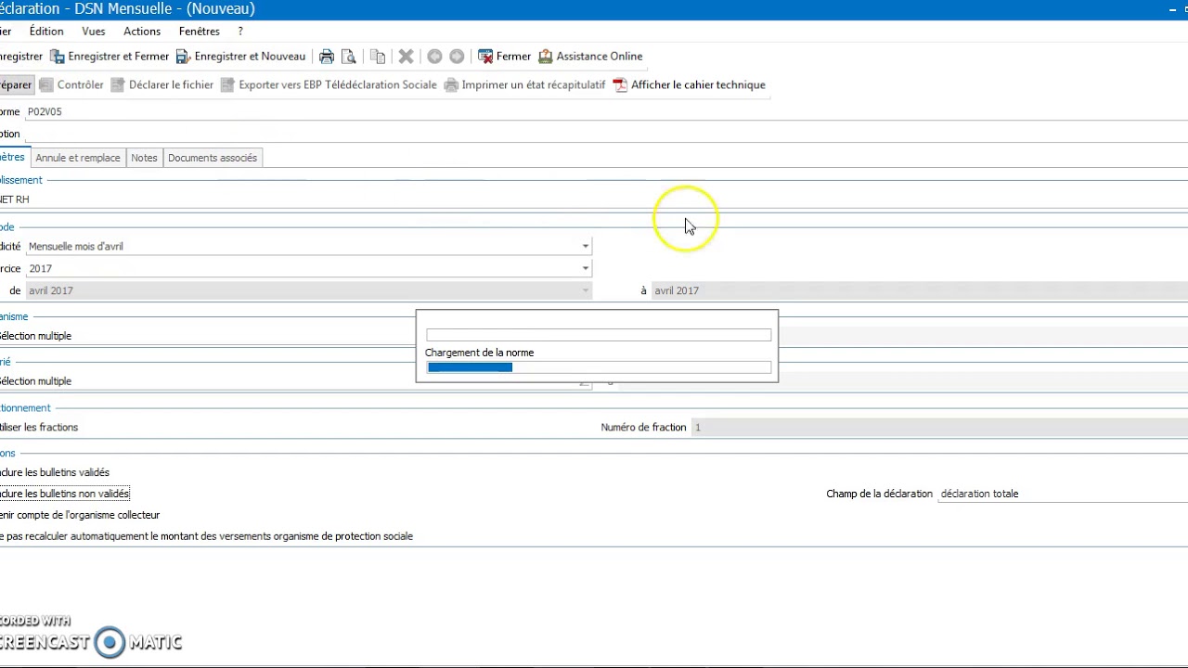Open the Fenêtres menu

coord(200,32)
